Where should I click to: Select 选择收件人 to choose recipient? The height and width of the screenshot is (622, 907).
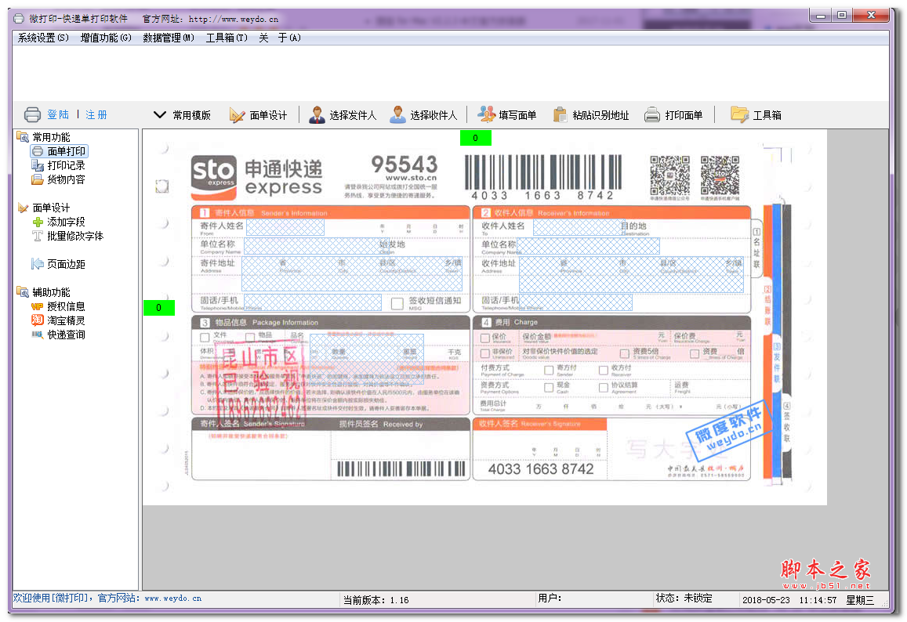point(421,114)
